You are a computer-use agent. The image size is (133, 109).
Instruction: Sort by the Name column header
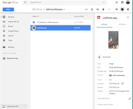36,16
